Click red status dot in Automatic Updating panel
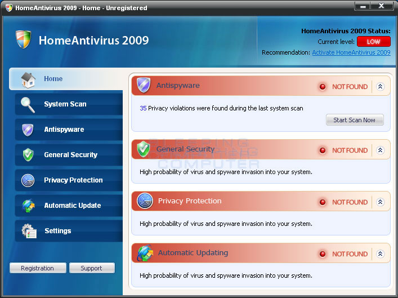This screenshot has height=298, width=398. (x=323, y=254)
